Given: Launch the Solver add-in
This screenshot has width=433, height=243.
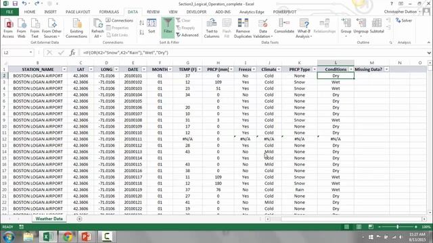Looking at the screenshot, I should tap(404, 20).
